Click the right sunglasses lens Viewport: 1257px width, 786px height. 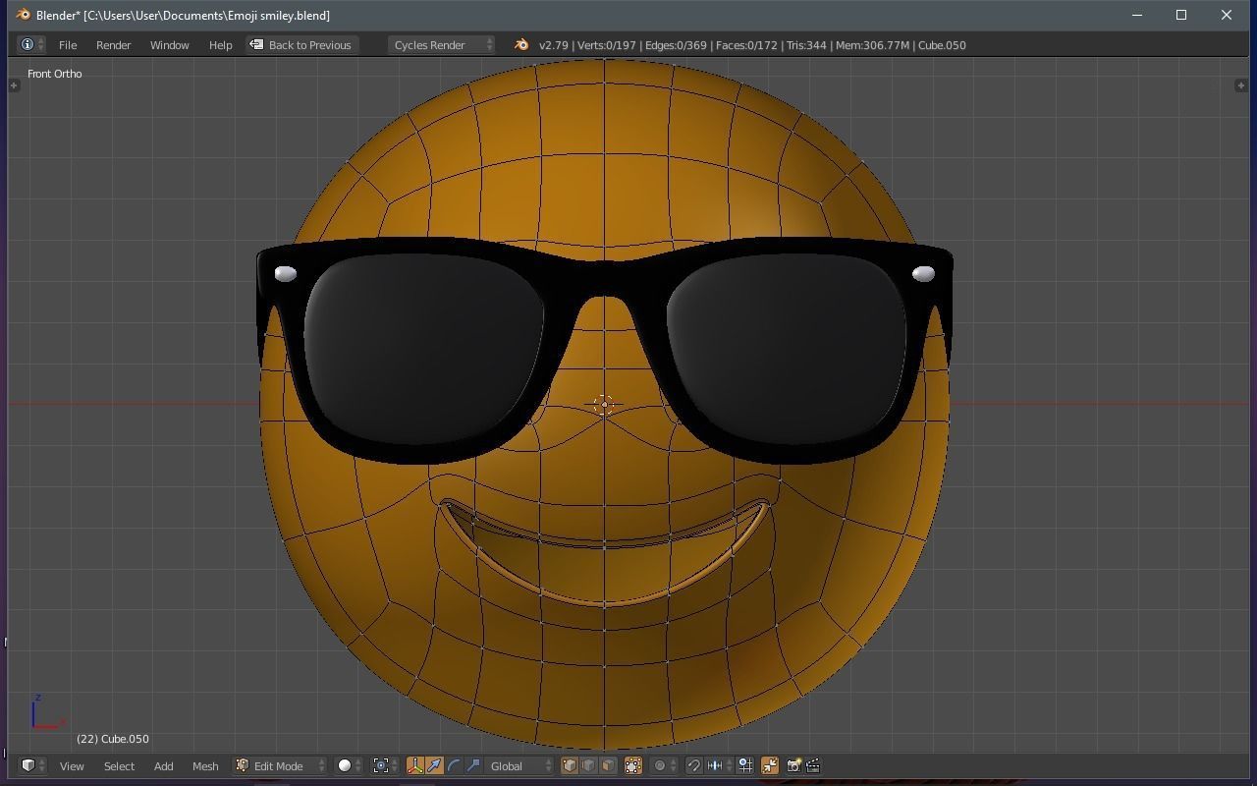tap(786, 349)
